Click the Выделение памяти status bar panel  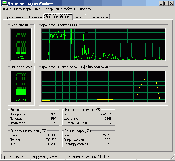(101, 156)
